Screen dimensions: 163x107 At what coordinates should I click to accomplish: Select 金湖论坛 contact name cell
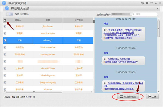[x=20, y=26]
